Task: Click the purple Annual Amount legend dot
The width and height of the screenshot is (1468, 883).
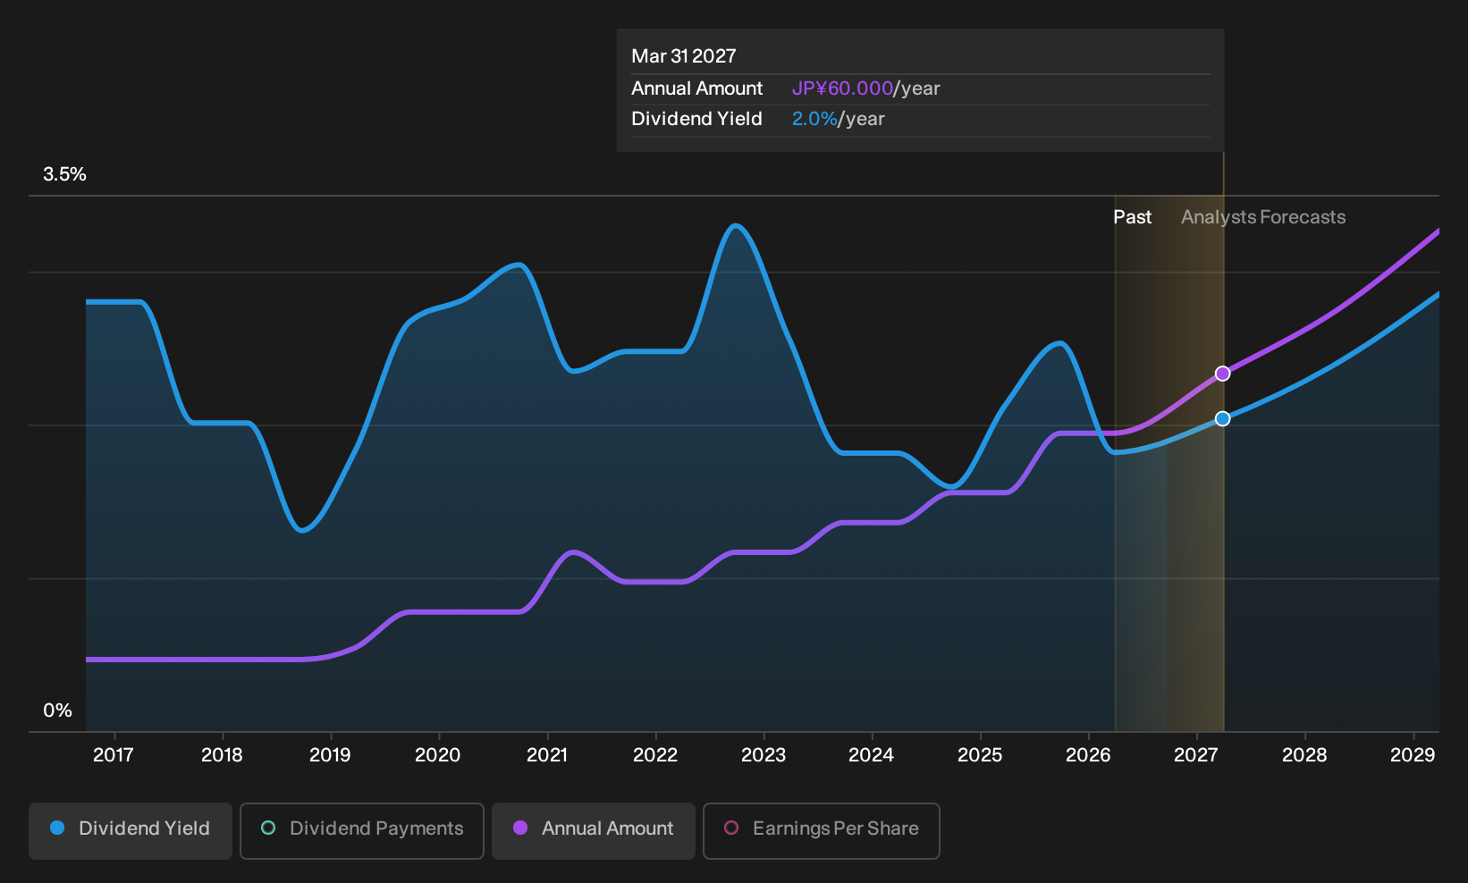Action: [520, 828]
